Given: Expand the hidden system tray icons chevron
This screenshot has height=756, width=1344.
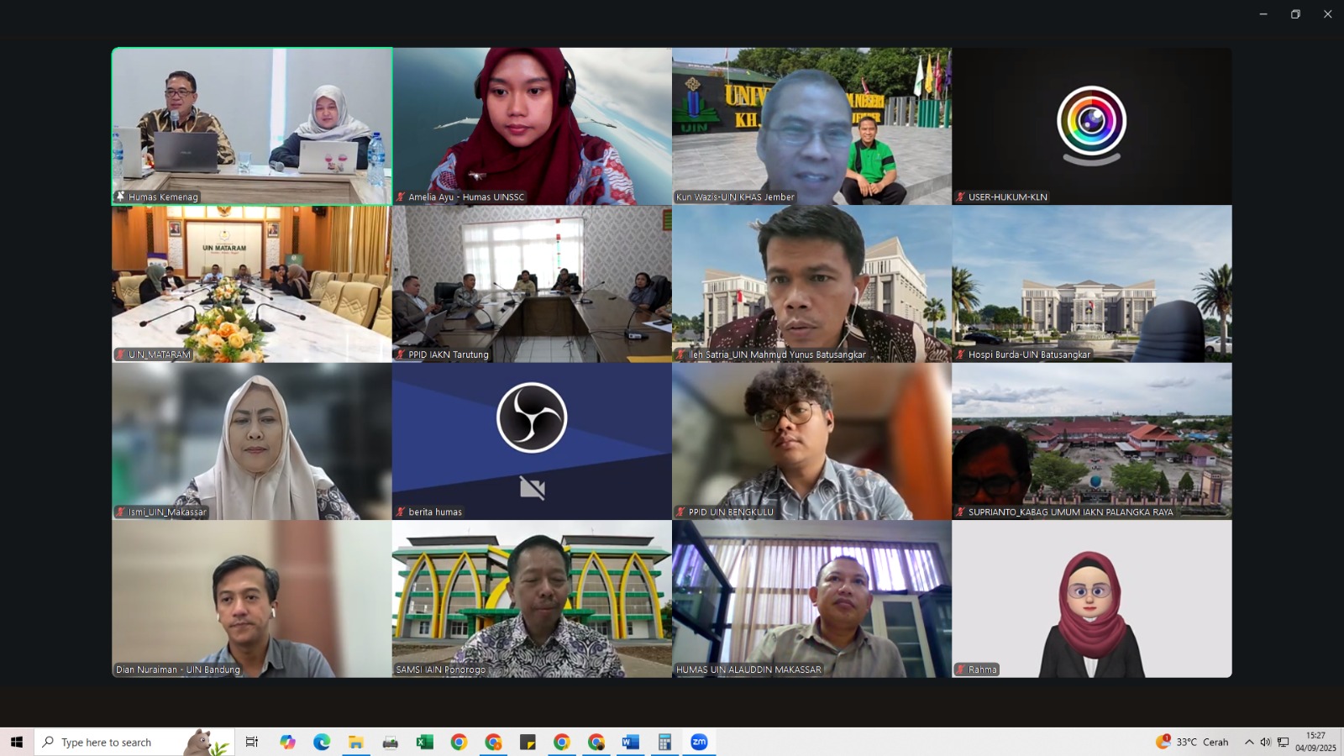Looking at the screenshot, I should tap(1248, 742).
